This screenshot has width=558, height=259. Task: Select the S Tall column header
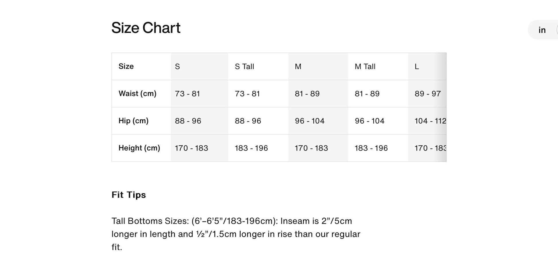(244, 67)
